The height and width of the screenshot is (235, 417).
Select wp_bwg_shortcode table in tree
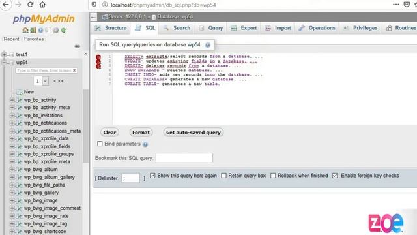click(x=45, y=232)
